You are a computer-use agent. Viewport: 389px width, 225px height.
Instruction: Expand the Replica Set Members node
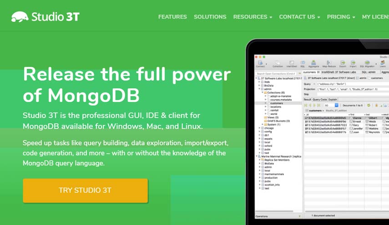(x=260, y=160)
